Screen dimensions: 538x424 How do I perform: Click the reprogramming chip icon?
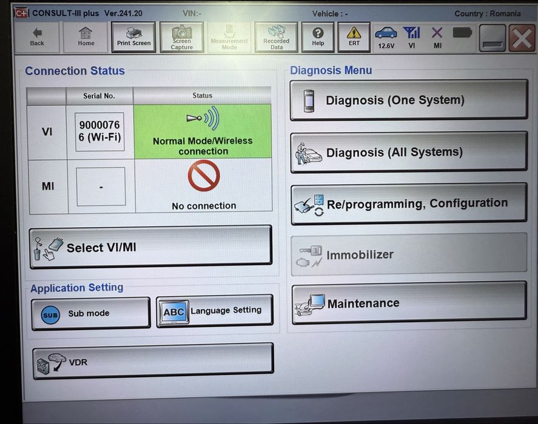[x=309, y=205]
